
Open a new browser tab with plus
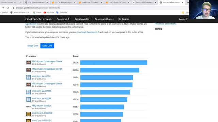coord(188,2)
